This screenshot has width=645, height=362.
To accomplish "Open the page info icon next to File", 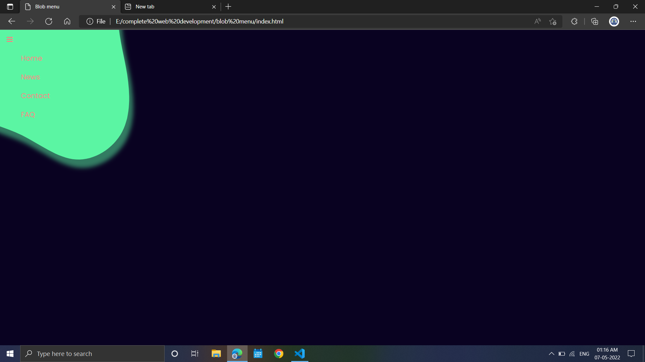I will click(x=89, y=21).
